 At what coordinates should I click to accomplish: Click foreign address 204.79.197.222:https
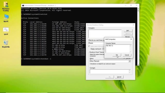[x=62, y=55]
